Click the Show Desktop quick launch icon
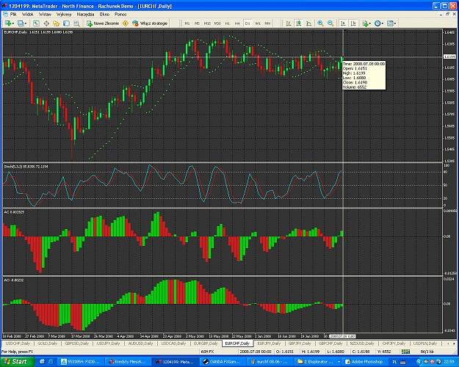Image resolution: width=459 pixels, height=367 pixels. click(43, 362)
